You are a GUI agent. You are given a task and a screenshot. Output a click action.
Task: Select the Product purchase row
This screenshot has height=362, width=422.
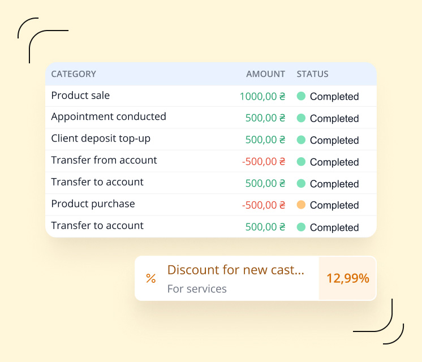tap(93, 204)
